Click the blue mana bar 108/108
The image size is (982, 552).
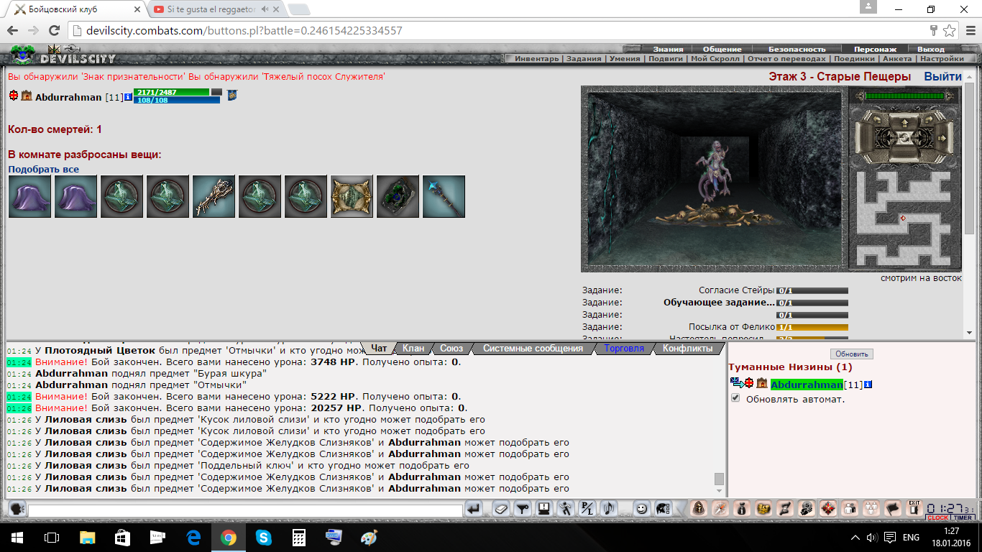pyautogui.click(x=177, y=100)
